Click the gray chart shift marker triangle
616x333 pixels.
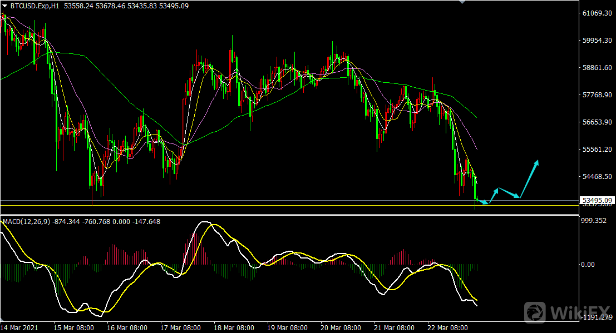point(461,2)
